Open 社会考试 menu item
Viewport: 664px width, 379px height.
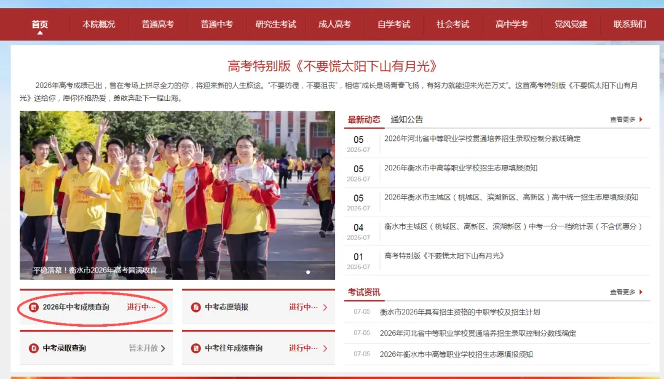click(453, 24)
